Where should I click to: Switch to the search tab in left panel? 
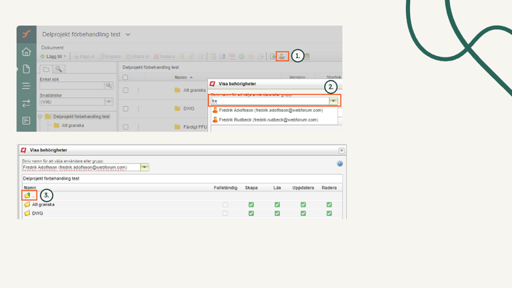point(59,69)
